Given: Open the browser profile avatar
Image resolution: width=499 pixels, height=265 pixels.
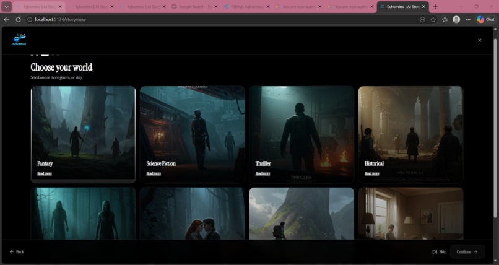Looking at the screenshot, I should tap(456, 19).
